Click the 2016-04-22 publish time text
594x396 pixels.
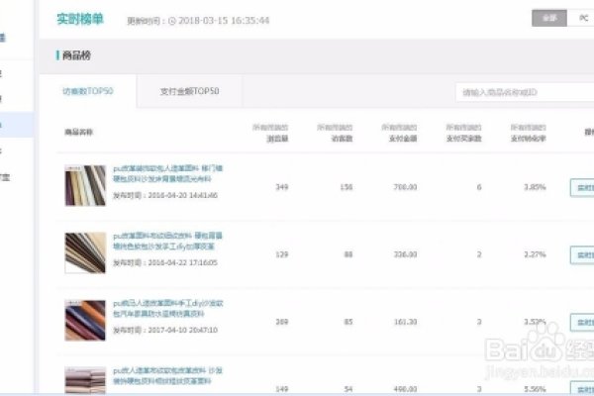[x=165, y=262]
